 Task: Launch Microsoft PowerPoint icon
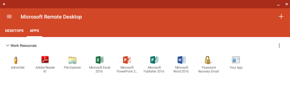pos(127,60)
